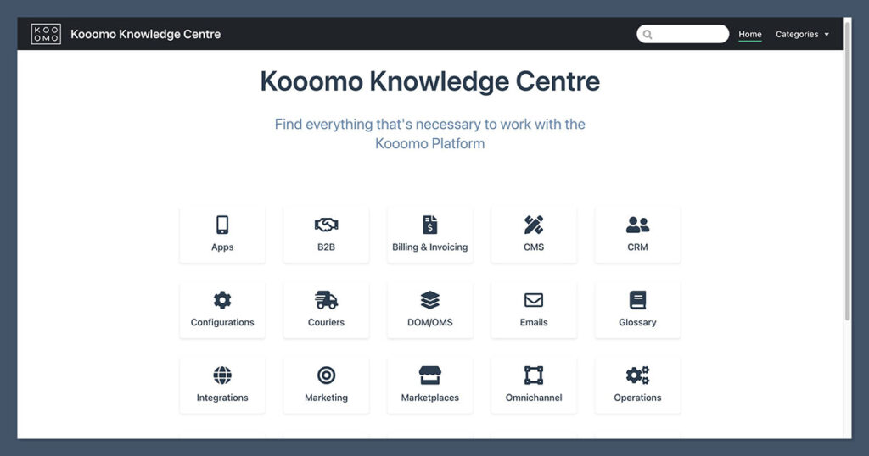Select the DOM/OMS layers icon
The height and width of the screenshot is (456, 869).
coord(430,300)
